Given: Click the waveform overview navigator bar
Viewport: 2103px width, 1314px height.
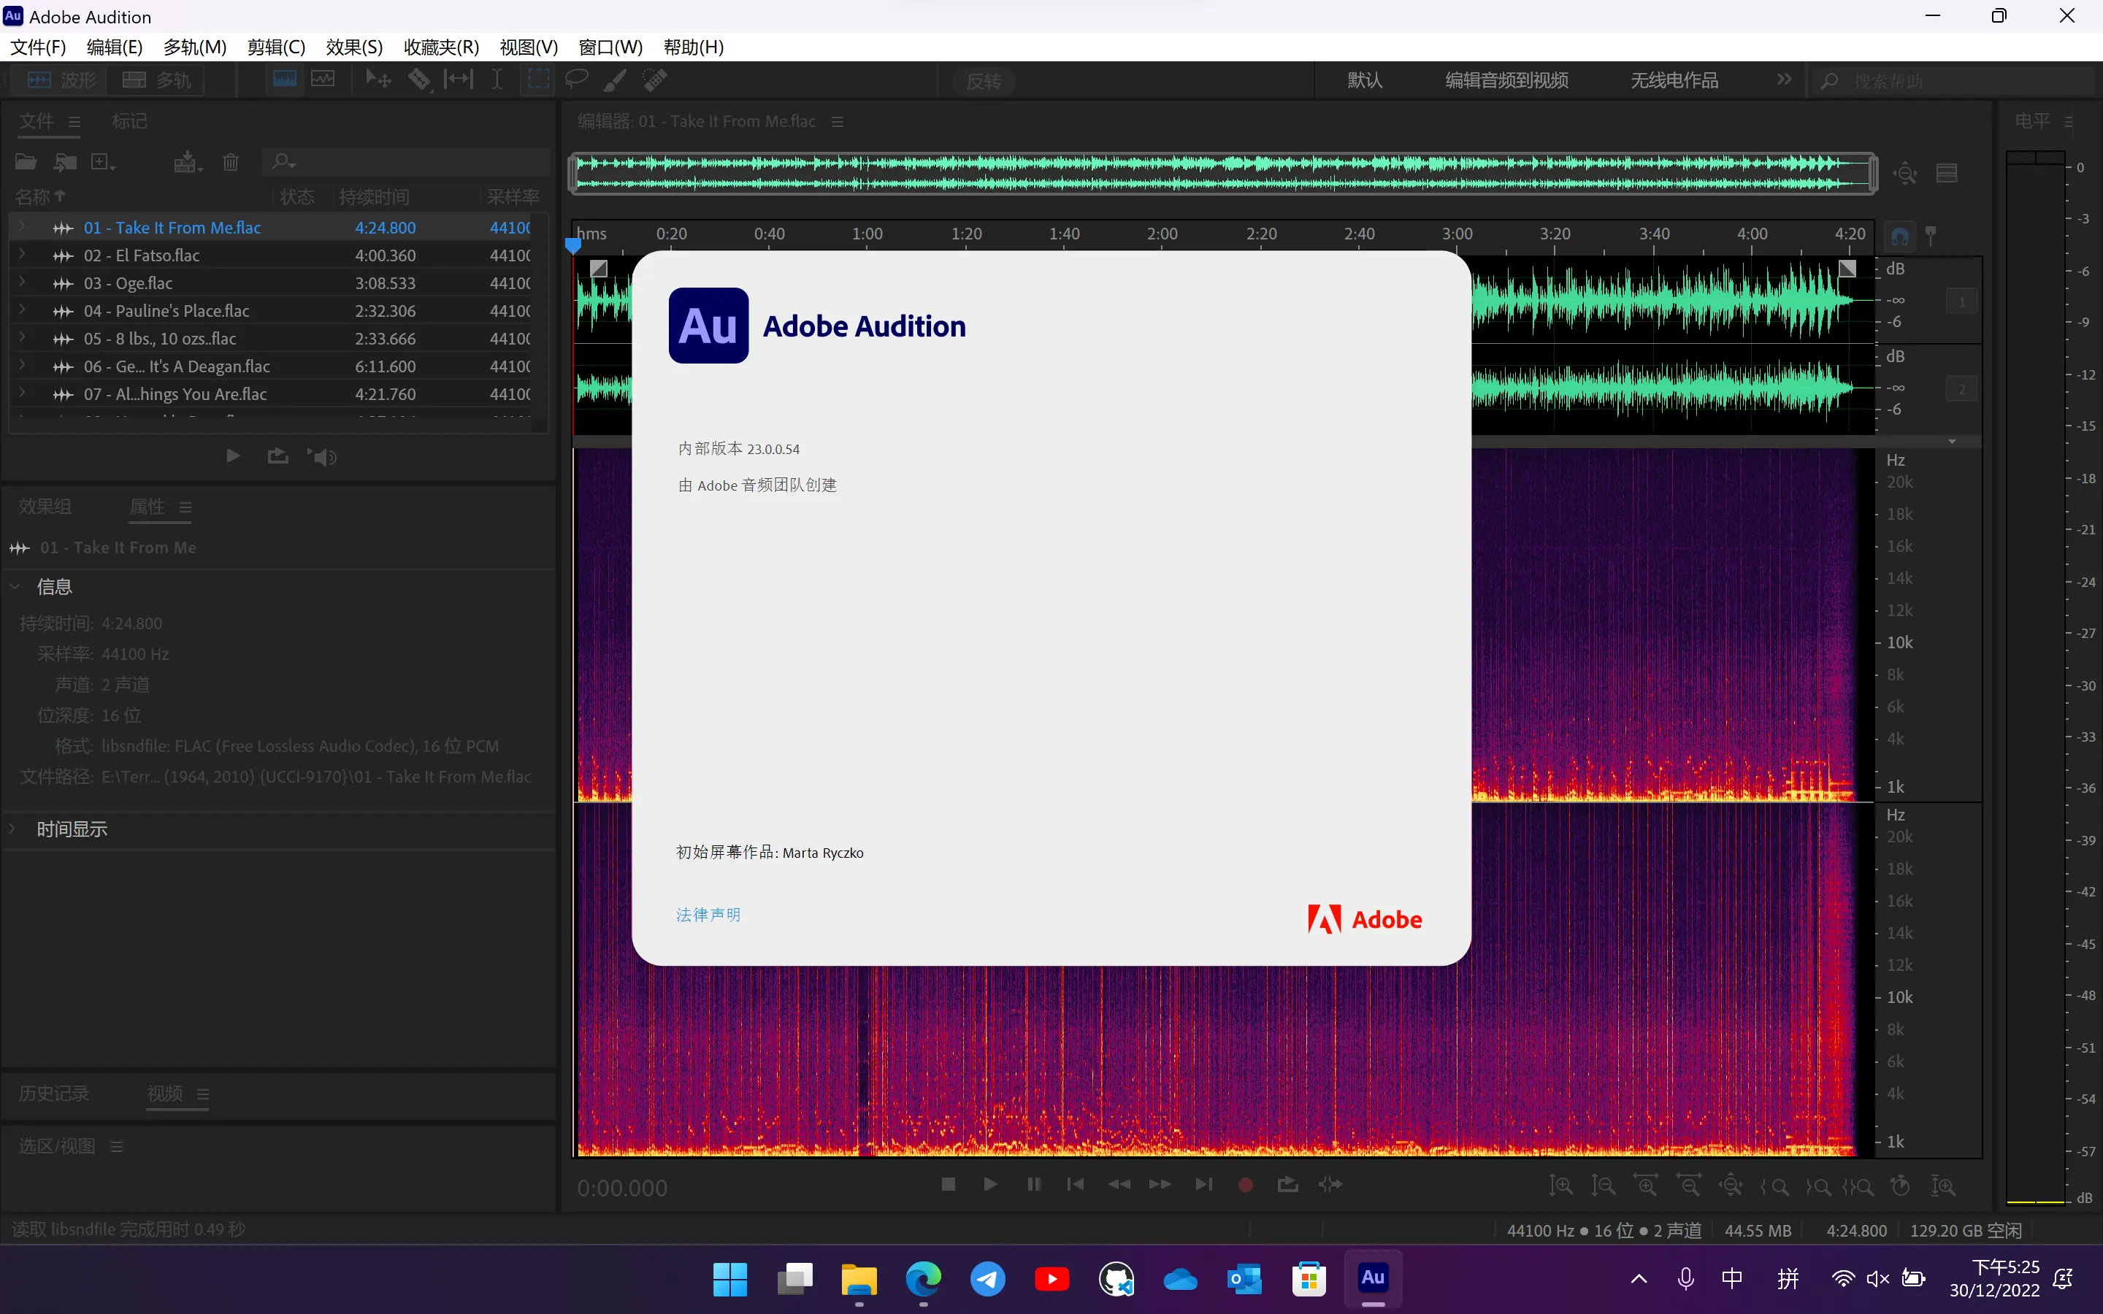Looking at the screenshot, I should point(1222,172).
